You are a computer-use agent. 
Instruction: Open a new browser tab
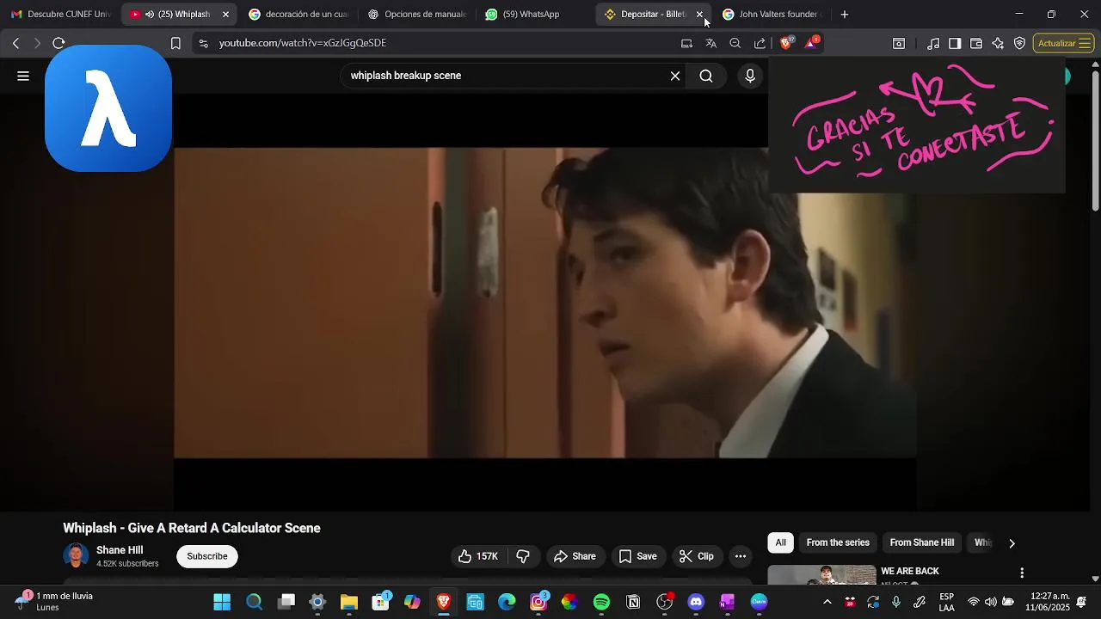pyautogui.click(x=845, y=15)
